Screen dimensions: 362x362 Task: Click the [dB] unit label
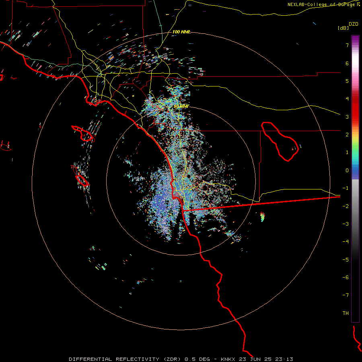(343, 28)
